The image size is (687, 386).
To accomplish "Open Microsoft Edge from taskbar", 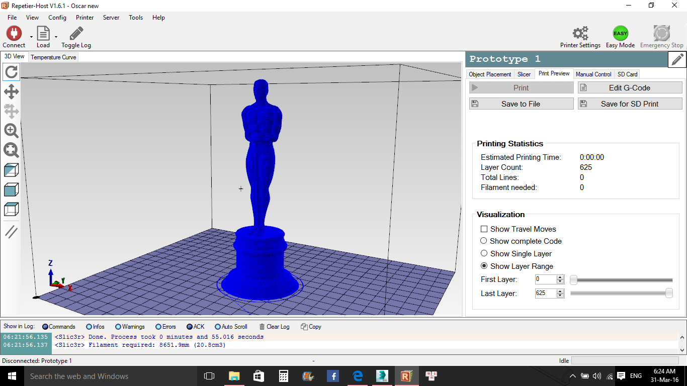I will tap(358, 376).
